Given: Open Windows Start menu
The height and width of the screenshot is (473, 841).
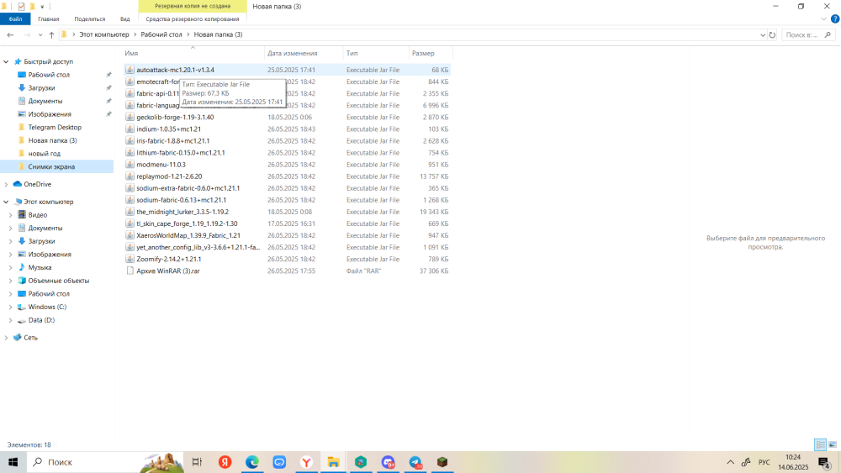Looking at the screenshot, I should point(13,462).
